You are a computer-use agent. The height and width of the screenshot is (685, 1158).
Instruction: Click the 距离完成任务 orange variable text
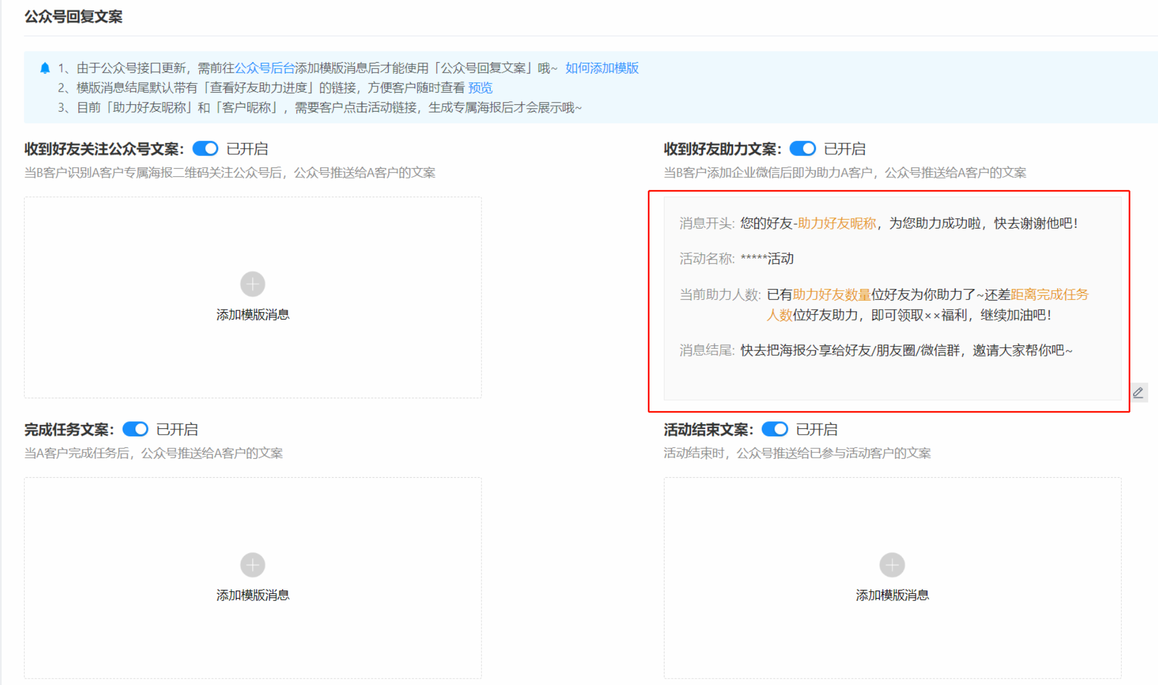[x=1050, y=294]
